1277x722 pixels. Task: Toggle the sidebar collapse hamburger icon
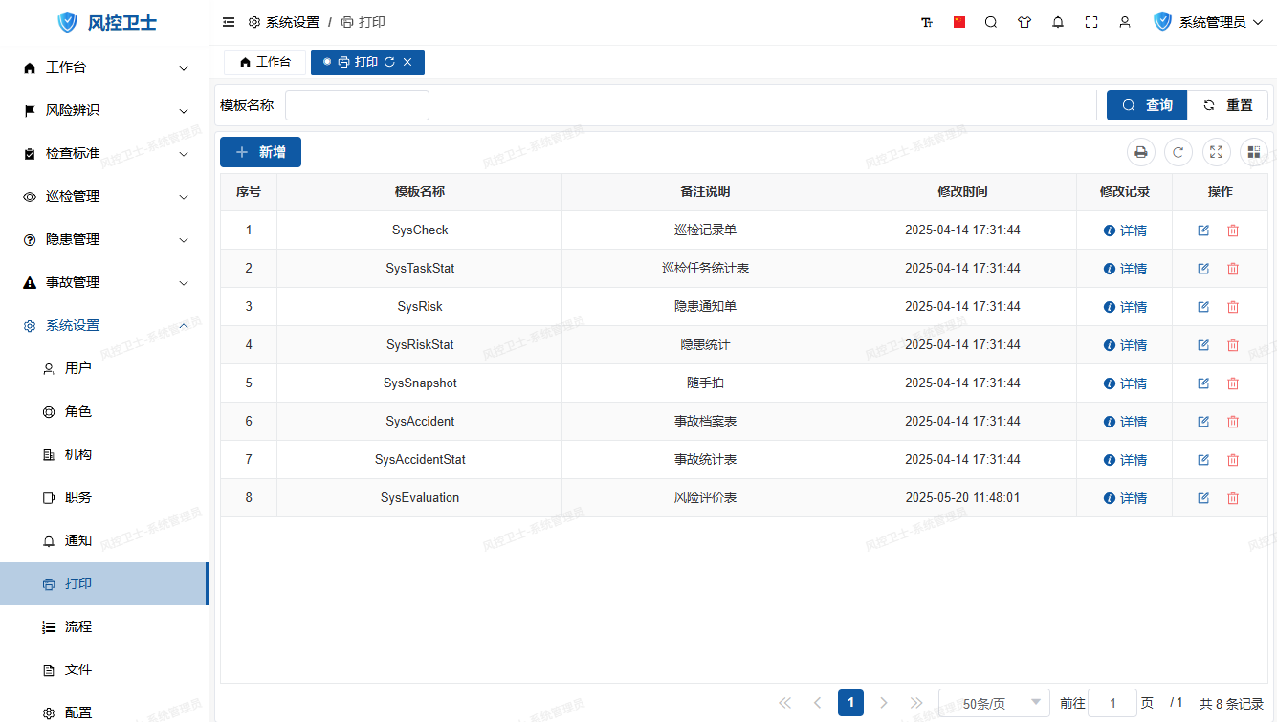click(229, 22)
